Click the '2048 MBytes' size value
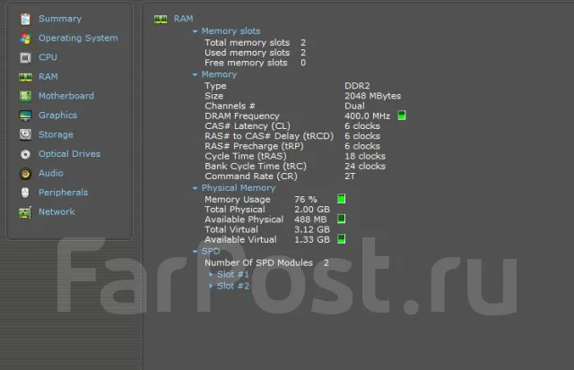 373,96
